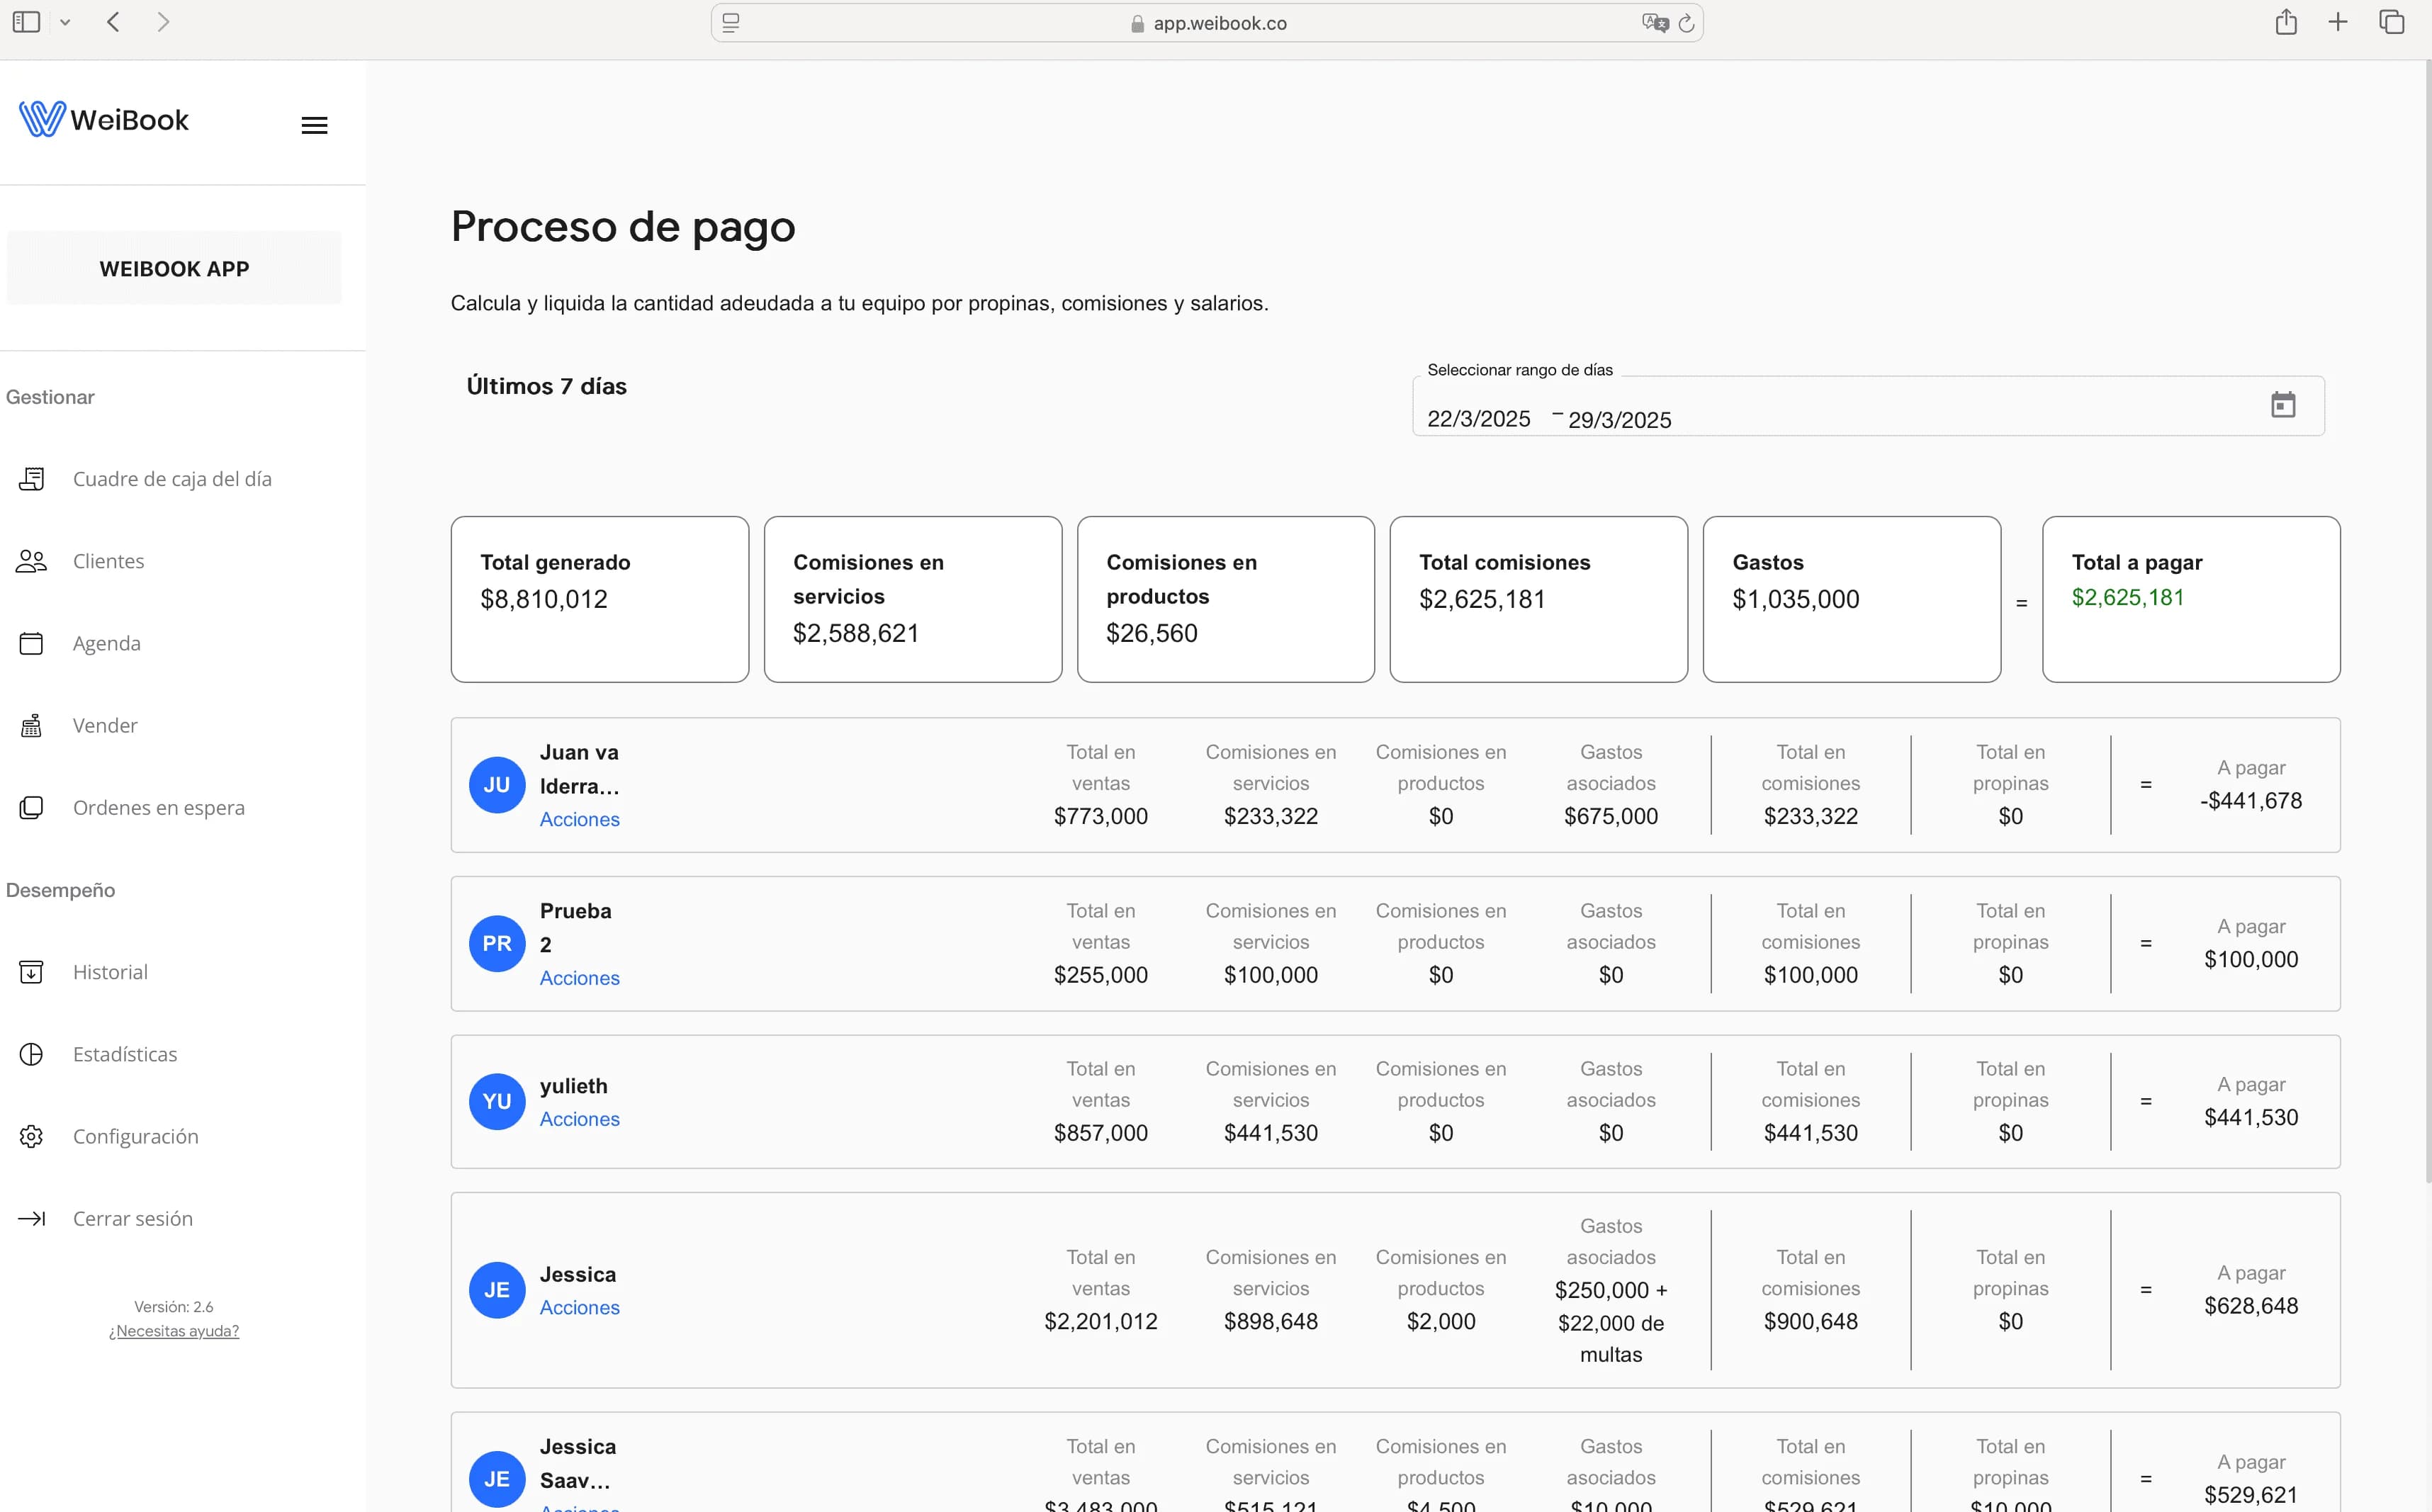Open Estadísticas pie chart icon

(x=30, y=1053)
